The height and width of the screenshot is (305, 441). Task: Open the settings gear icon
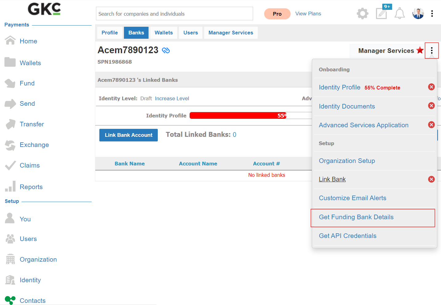coord(363,14)
